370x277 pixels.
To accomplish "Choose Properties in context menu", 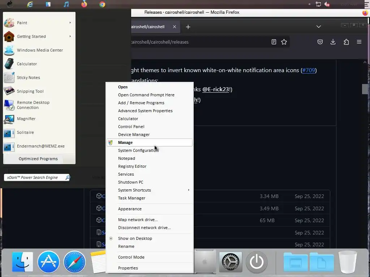I will (x=149, y=268).
